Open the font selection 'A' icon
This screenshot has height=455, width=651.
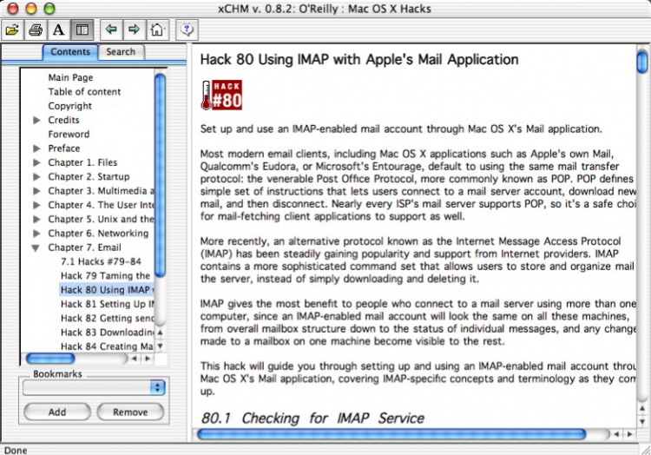pyautogui.click(x=58, y=30)
